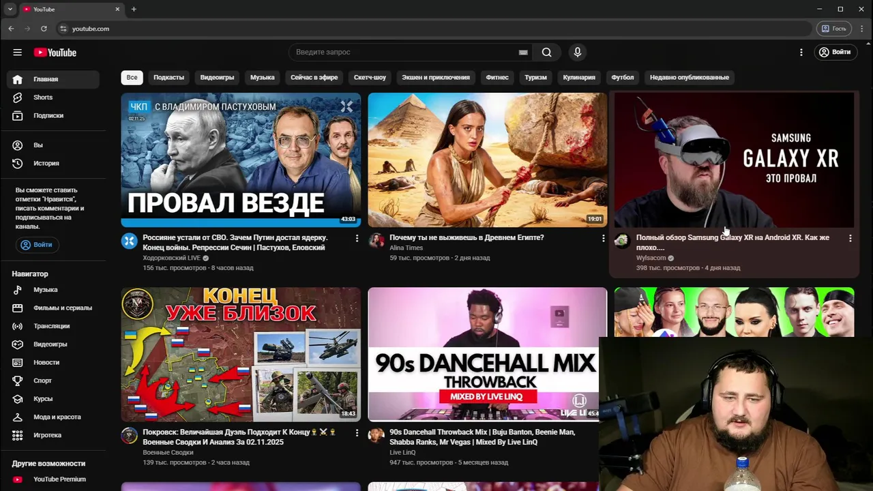Select the Подкасты filter chip
The image size is (873, 491).
click(168, 78)
